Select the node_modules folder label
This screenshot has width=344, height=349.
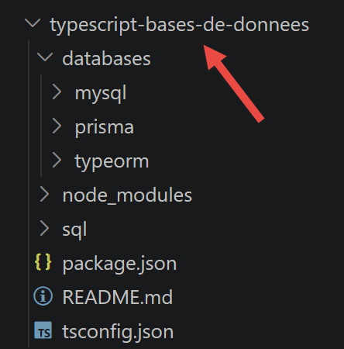tap(127, 195)
